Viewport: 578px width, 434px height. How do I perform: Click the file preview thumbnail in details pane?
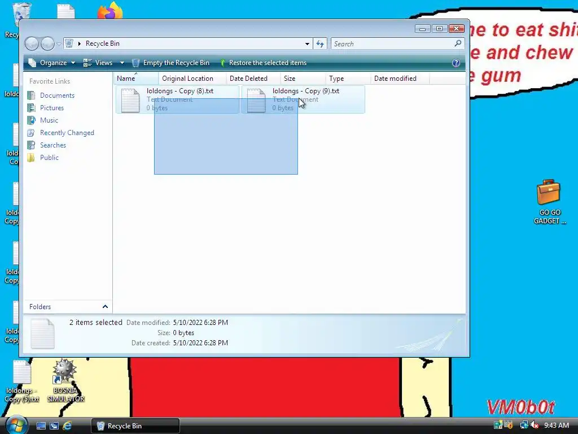coord(42,333)
